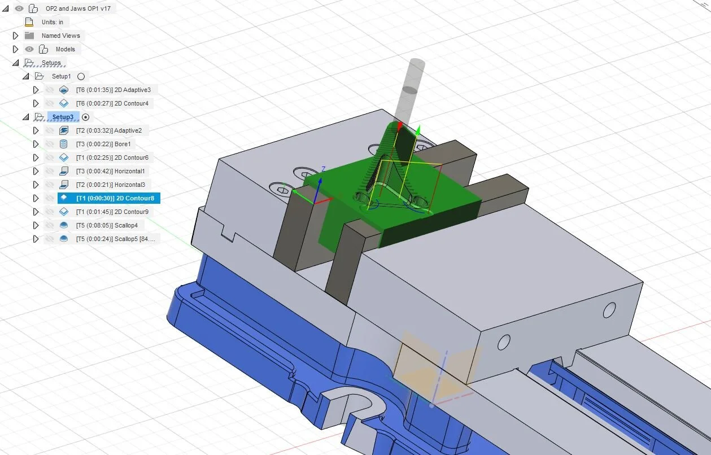This screenshot has height=455, width=711.
Task: Toggle toolpath visibility for Scallop4
Action: (x=50, y=225)
